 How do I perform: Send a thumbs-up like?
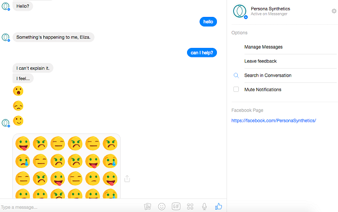pos(219,206)
